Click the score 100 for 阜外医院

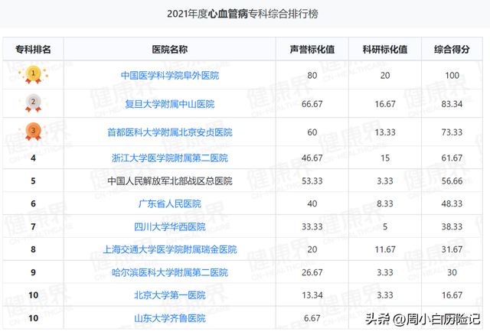pyautogui.click(x=452, y=76)
